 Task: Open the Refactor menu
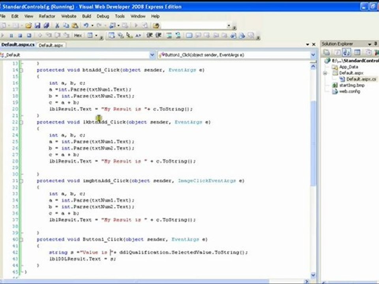coord(47,16)
